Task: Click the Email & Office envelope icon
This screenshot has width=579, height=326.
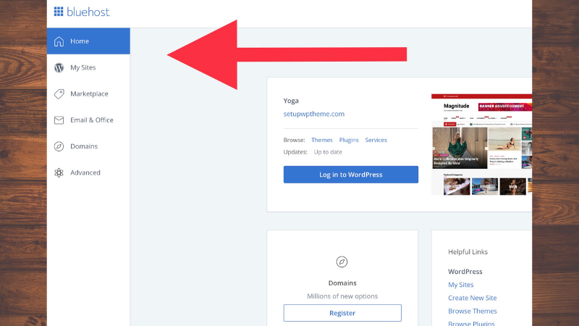Action: (x=59, y=120)
